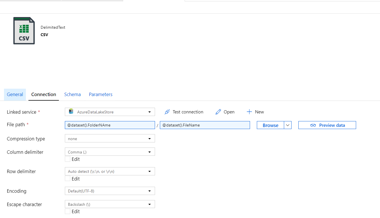Enable the Edit checkbox under Row delimiter
The image size is (380, 218).
[67, 178]
